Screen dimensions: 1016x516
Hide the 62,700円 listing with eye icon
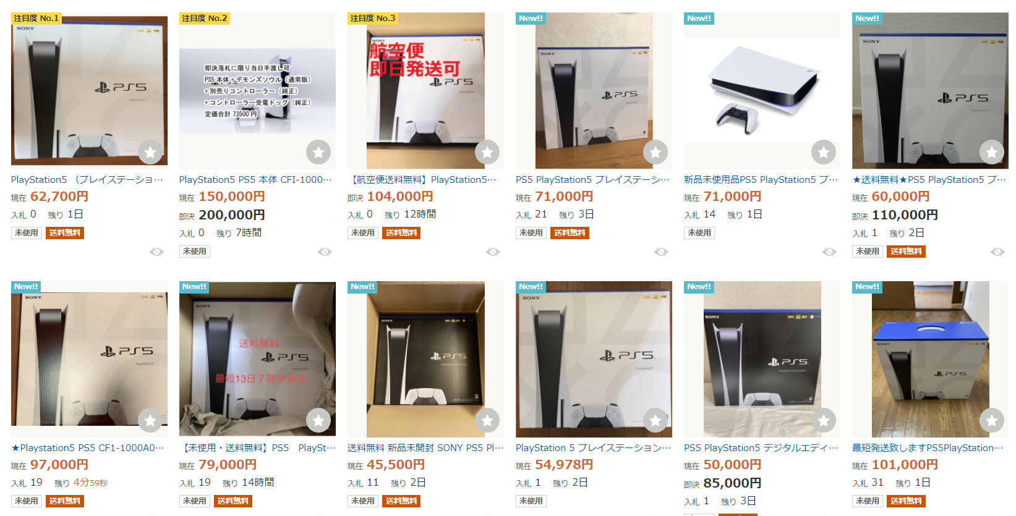[156, 252]
